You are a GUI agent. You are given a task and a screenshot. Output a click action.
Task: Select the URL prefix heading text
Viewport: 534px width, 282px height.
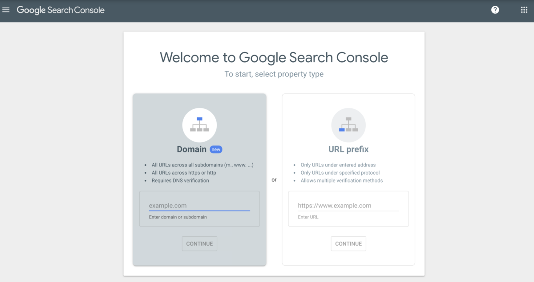348,150
